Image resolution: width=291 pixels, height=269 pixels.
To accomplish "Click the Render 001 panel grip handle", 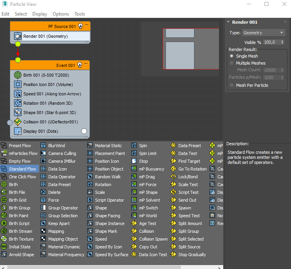I will (285, 22).
